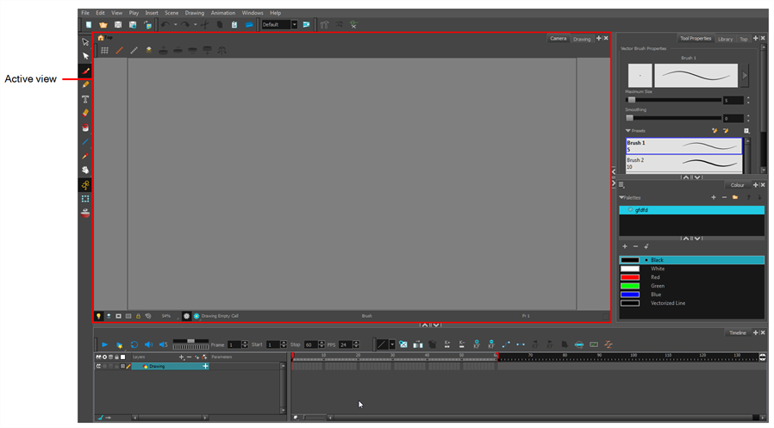
Task: Choose the Text tool
Action: click(x=85, y=99)
